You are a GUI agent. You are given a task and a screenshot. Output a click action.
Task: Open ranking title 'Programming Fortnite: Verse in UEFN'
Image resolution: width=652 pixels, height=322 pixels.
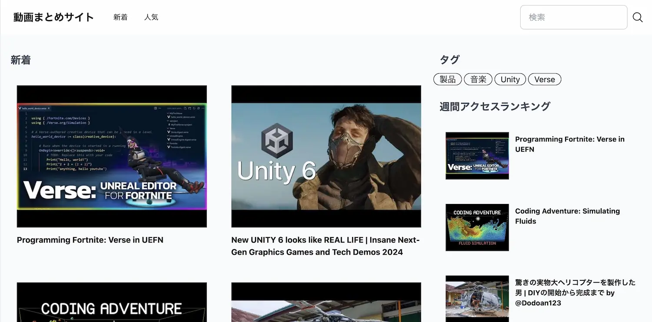pos(570,144)
